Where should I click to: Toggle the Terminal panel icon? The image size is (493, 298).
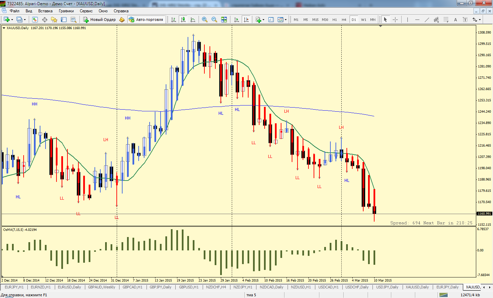tap(64, 20)
